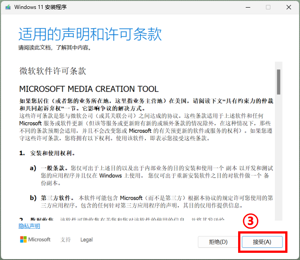
Task: Click the MICROSOFT MEDIA CREATION TOOL heading
Action: (x=89, y=89)
